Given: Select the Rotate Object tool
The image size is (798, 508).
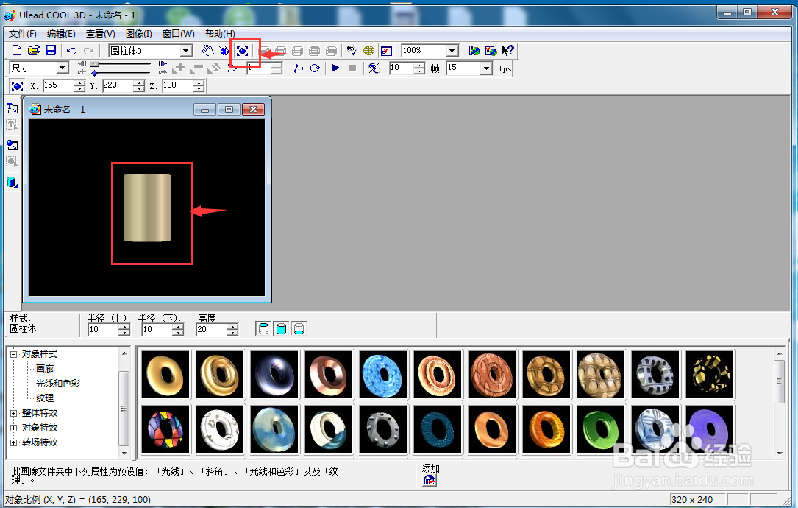Looking at the screenshot, I should [224, 51].
